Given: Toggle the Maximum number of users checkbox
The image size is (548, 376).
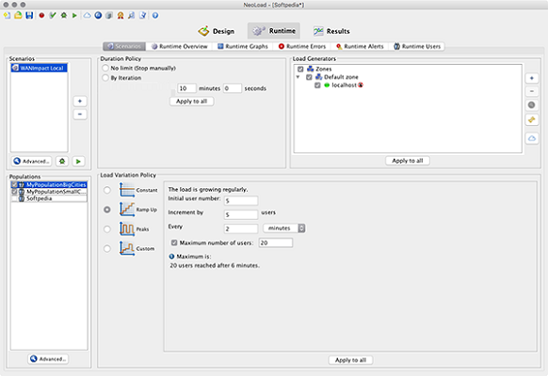Looking at the screenshot, I should coord(174,243).
